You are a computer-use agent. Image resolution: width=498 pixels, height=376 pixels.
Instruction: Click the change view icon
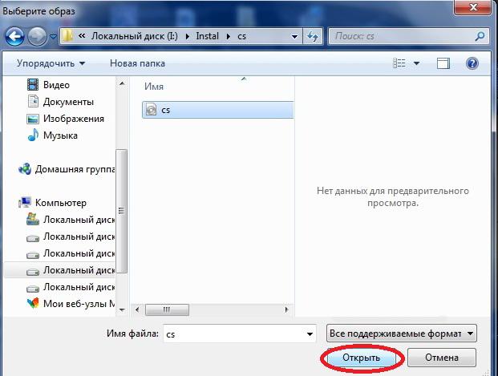[x=399, y=63]
